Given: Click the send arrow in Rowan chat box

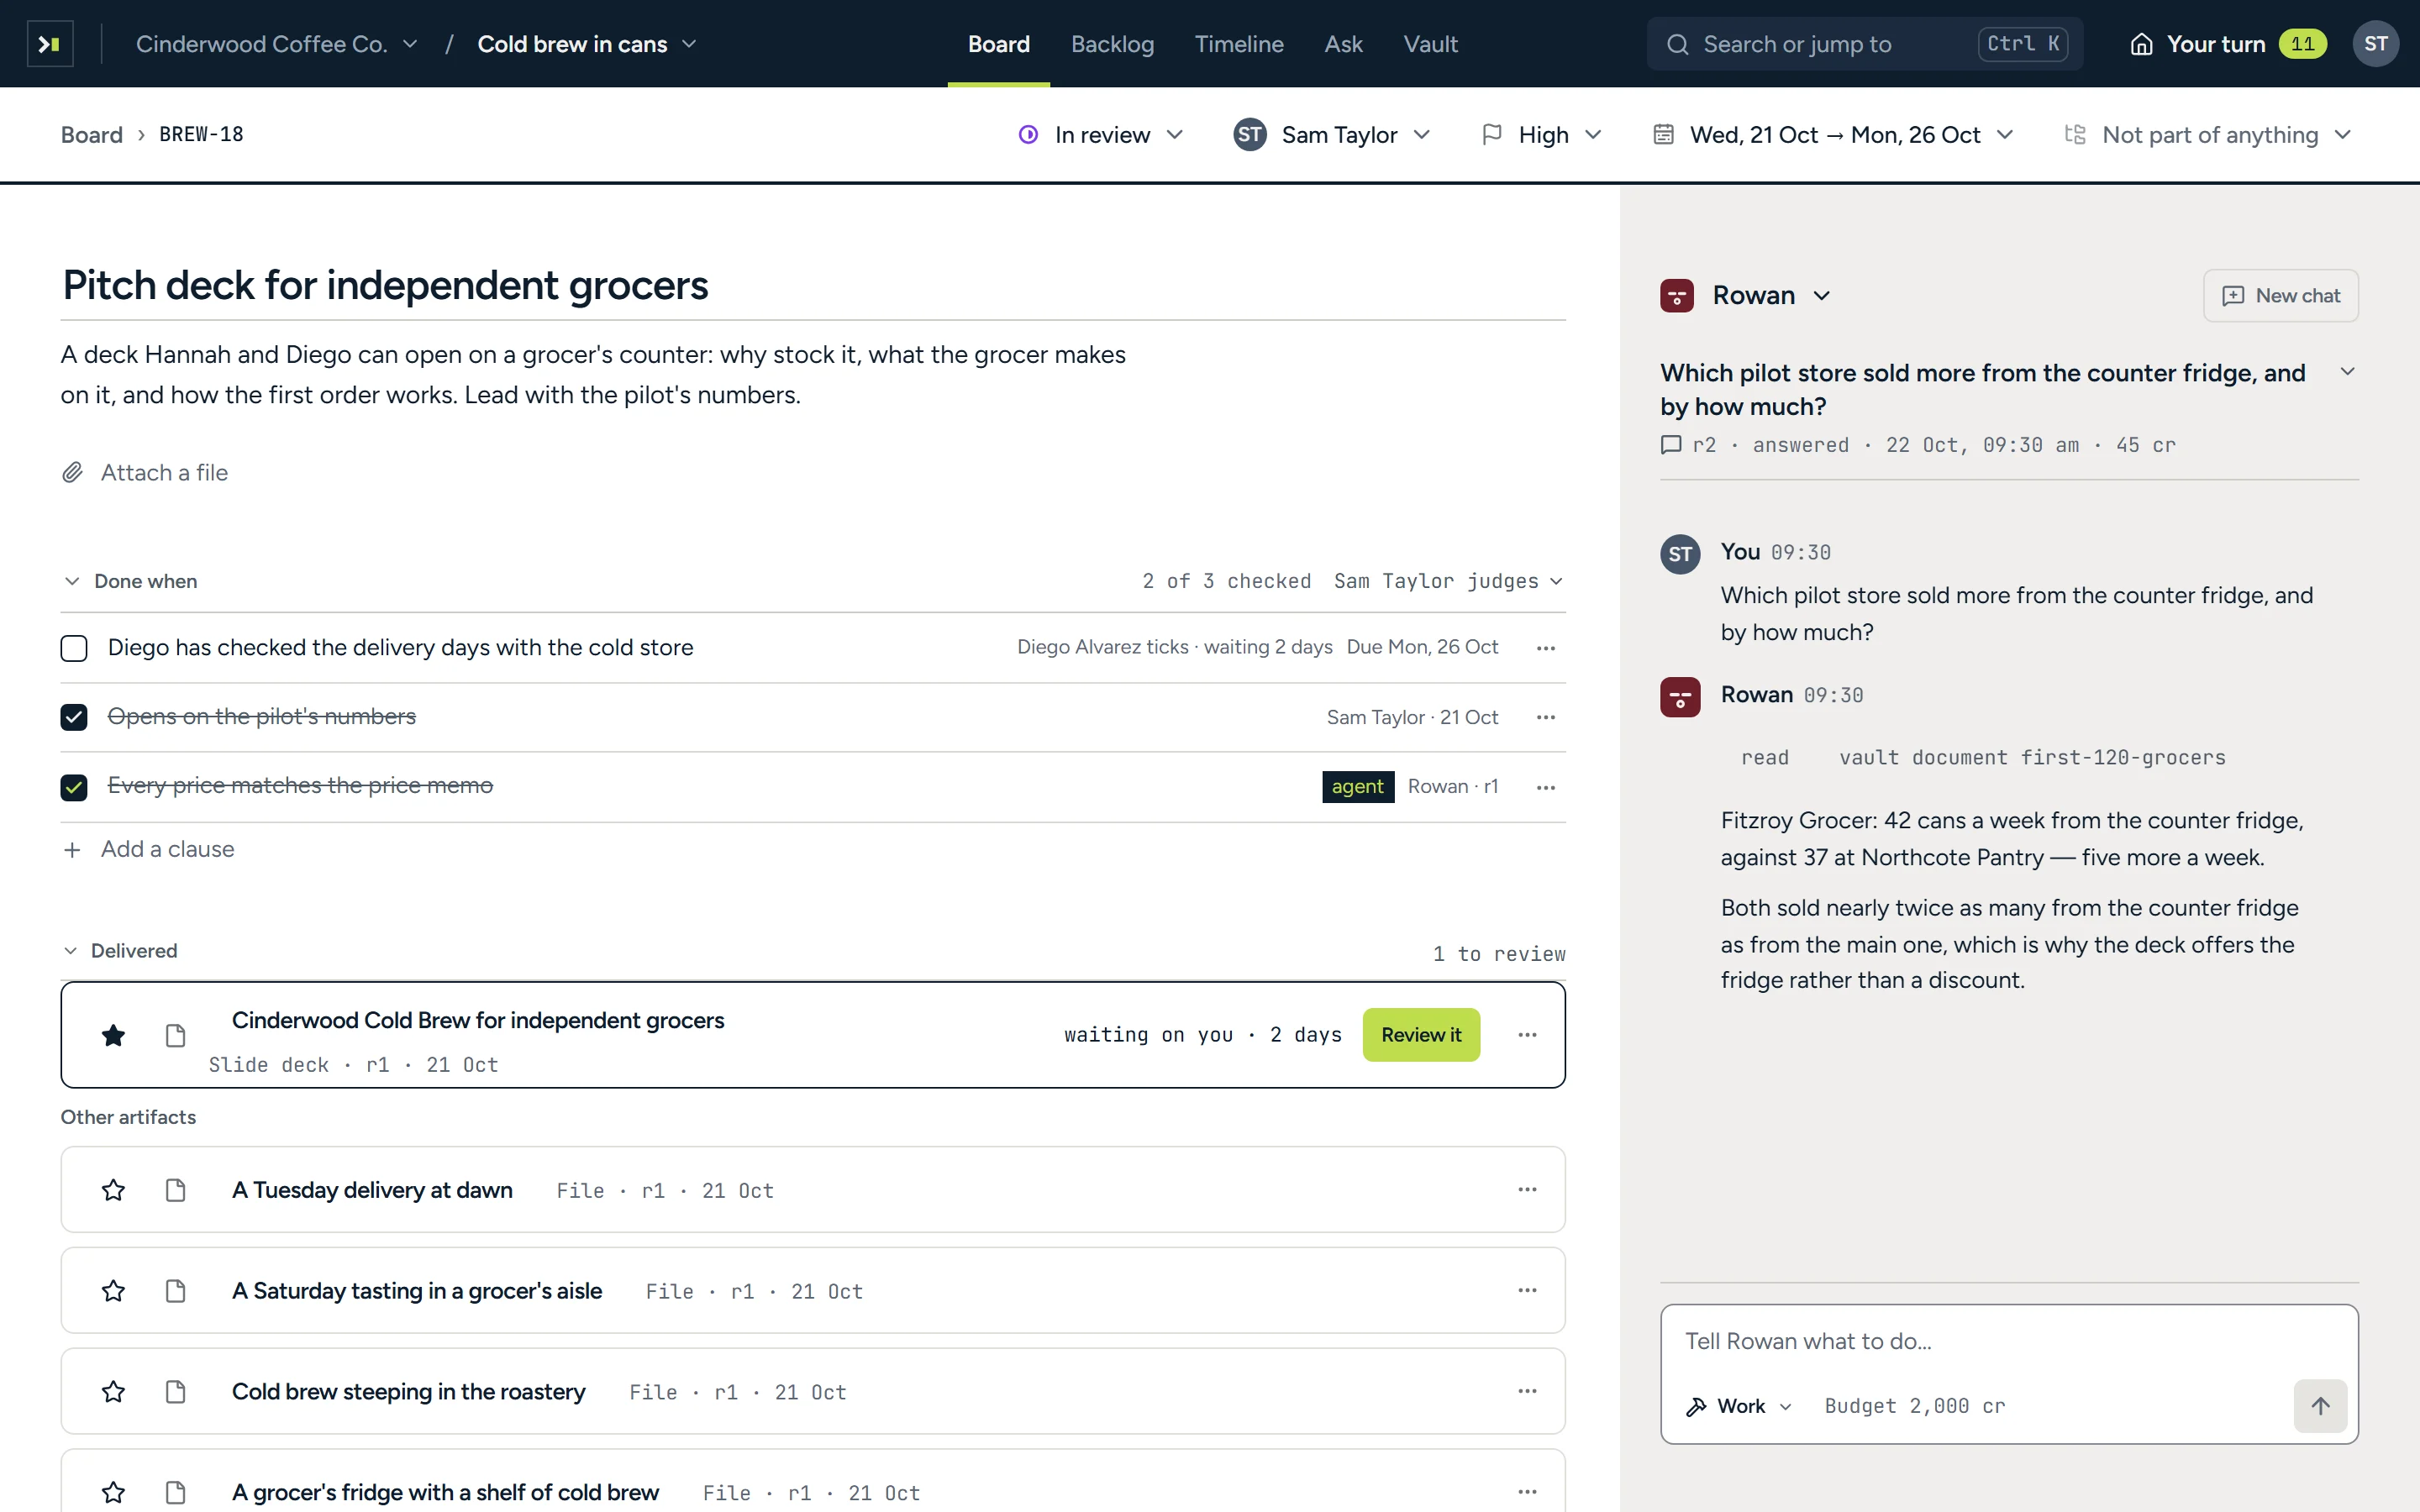Looking at the screenshot, I should [x=2320, y=1406].
